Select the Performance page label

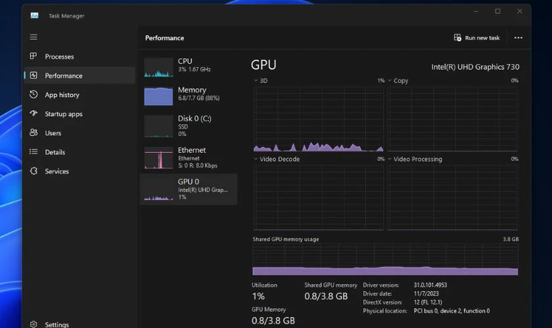(x=63, y=75)
